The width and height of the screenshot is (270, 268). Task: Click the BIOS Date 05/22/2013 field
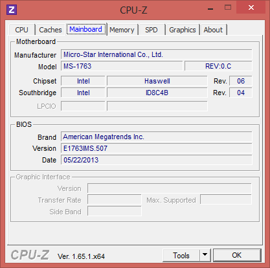click(x=157, y=160)
